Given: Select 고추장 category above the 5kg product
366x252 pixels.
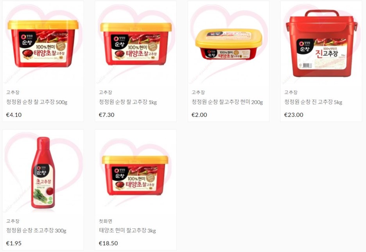Looking at the screenshot, I should coord(291,92).
